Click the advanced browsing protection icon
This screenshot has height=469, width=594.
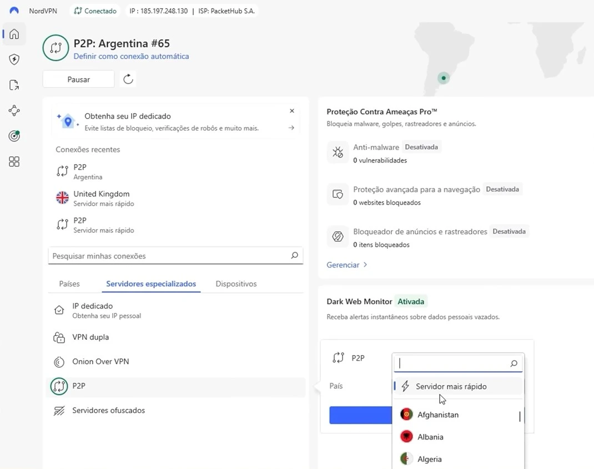coord(338,194)
